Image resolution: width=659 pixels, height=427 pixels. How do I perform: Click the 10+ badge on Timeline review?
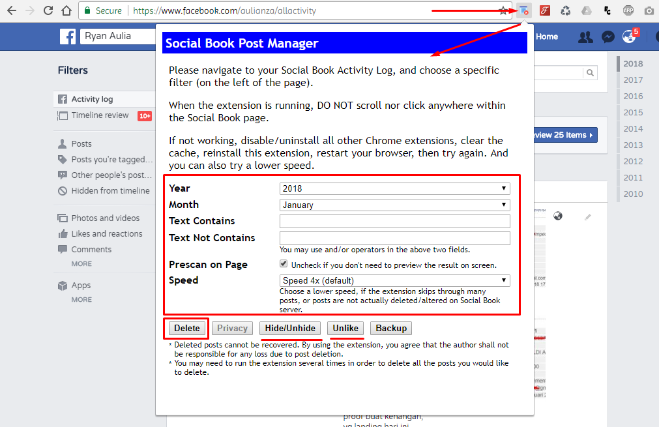pos(145,116)
